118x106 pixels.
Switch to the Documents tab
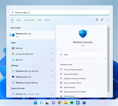pos(29,20)
